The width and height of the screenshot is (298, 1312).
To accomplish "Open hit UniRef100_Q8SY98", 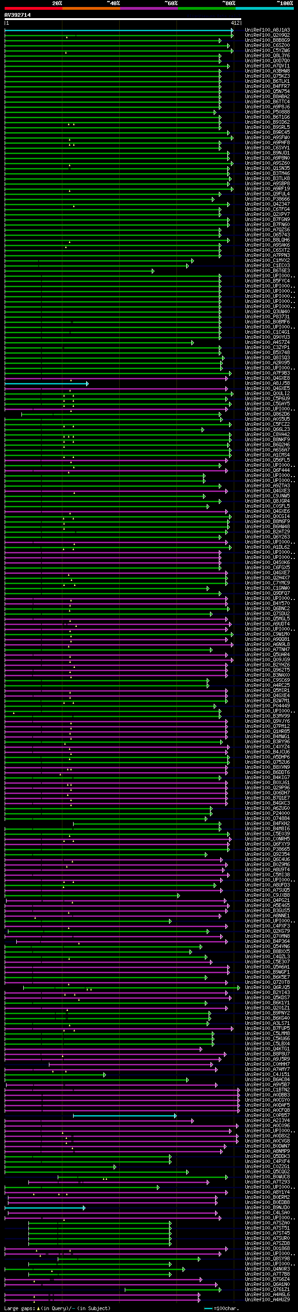I will (x=267, y=1259).
